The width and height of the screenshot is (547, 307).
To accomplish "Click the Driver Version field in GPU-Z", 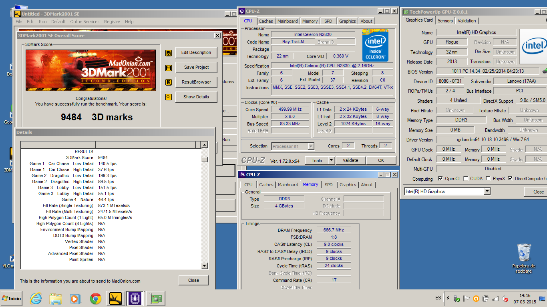I will [x=492, y=140].
